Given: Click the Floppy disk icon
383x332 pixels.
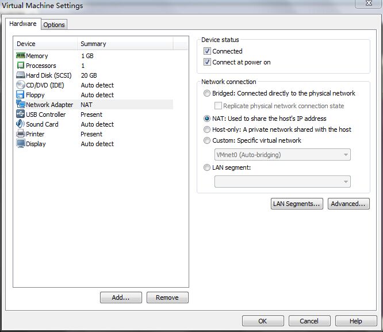Looking at the screenshot, I should [20, 94].
